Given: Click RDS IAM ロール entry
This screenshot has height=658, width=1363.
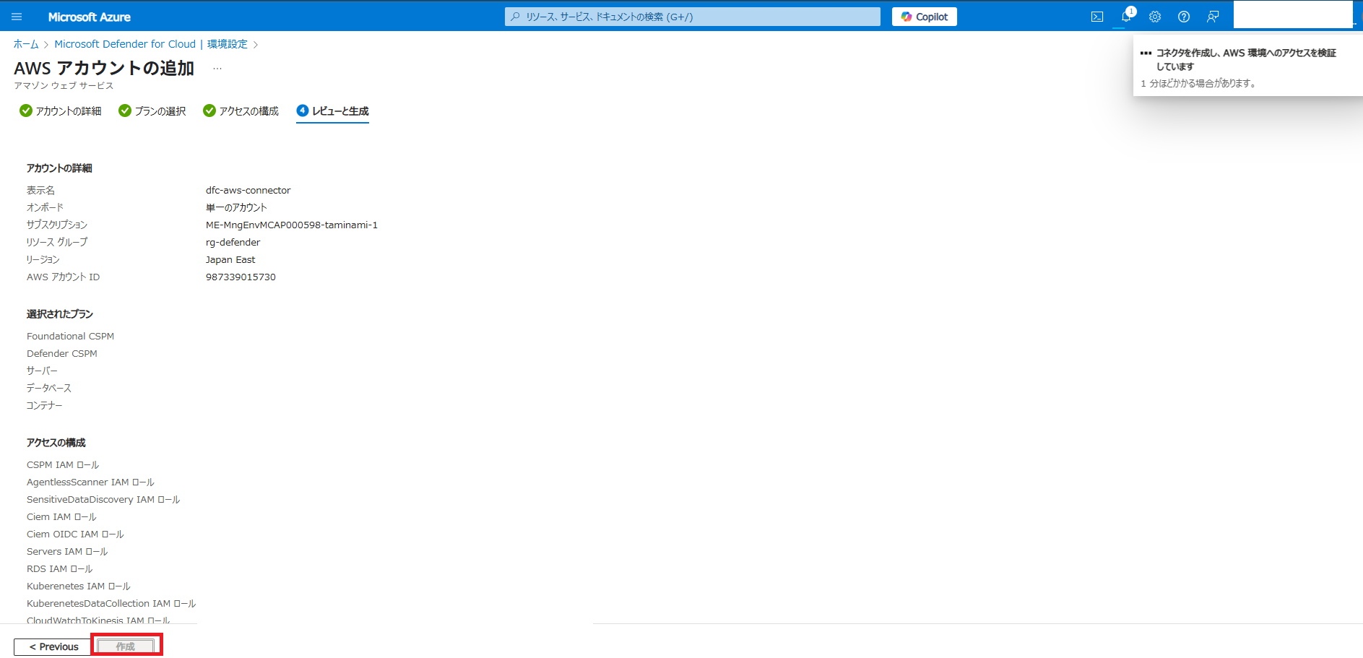Looking at the screenshot, I should pyautogui.click(x=60, y=568).
